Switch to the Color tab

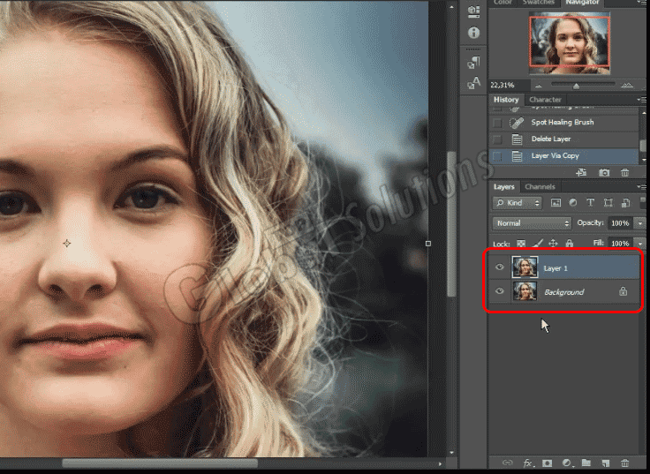[503, 3]
